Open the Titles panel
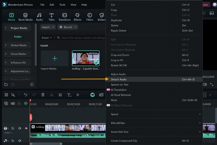This screenshot has width=217, height=145. 52,17
